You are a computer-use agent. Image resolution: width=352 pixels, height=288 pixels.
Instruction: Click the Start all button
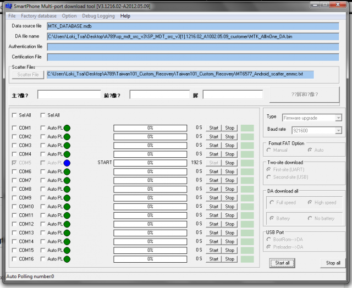tap(282, 263)
